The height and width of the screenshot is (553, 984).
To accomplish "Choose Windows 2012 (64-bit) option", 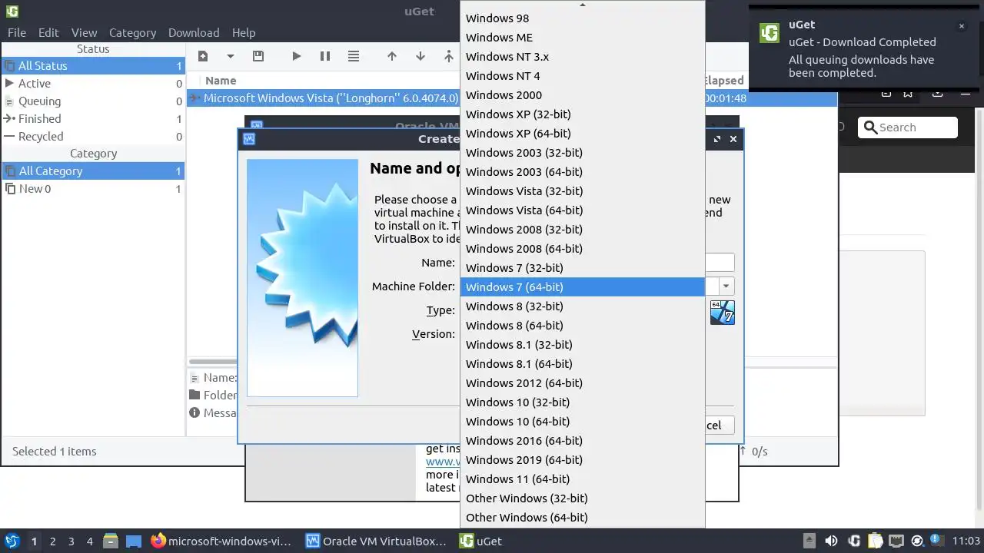I will tap(582, 382).
